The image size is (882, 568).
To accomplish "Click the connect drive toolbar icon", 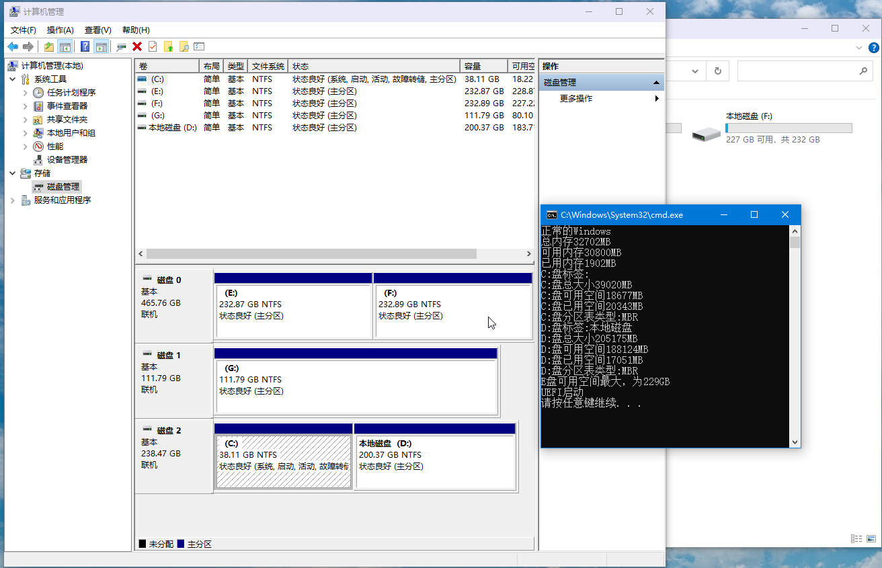I will 122,46.
